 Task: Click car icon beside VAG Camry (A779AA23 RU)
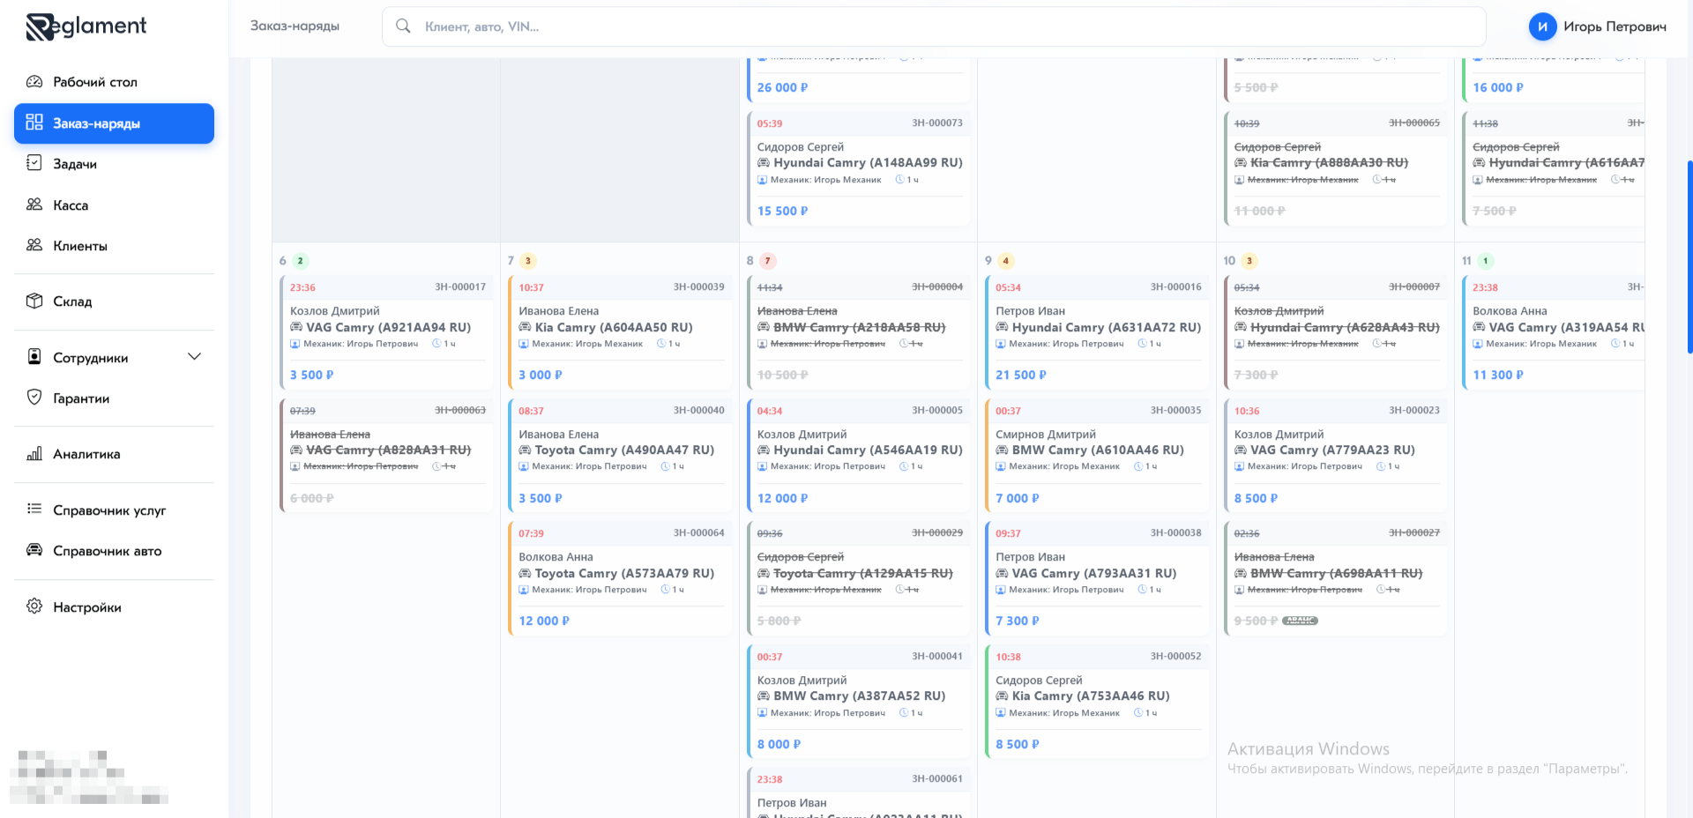1241,450
